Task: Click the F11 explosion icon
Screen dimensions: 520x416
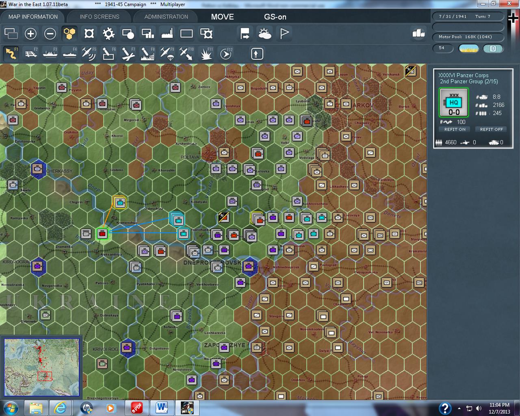Action: (206, 54)
